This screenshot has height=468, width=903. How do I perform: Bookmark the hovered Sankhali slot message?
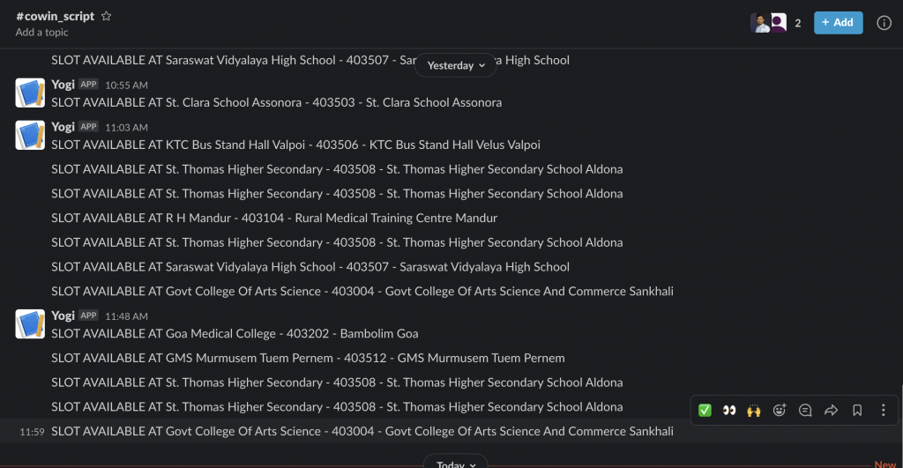[857, 410]
